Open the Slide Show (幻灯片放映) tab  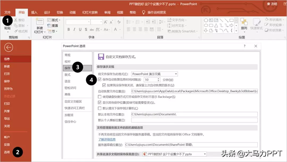(x=90, y=13)
